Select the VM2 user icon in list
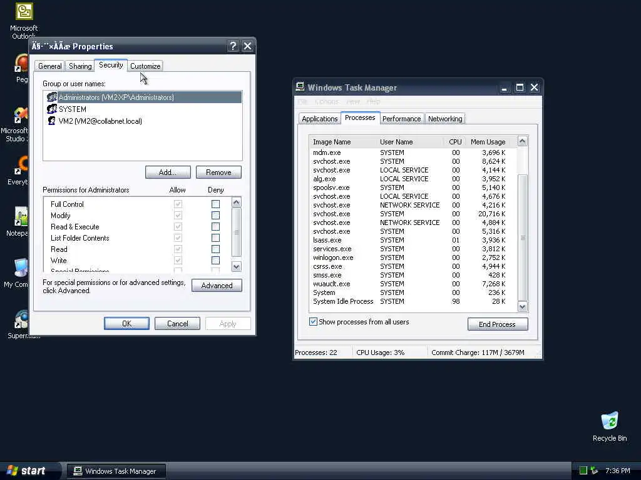Viewport: 641px width, 480px height. [51, 121]
